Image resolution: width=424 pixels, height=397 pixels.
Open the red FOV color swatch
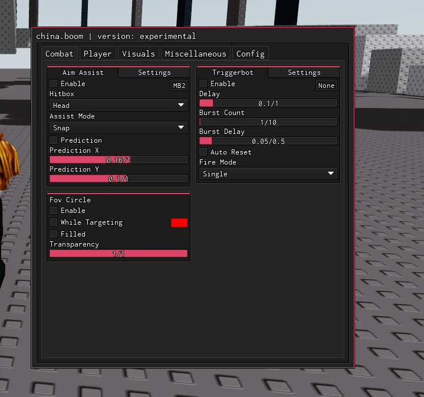(x=179, y=222)
